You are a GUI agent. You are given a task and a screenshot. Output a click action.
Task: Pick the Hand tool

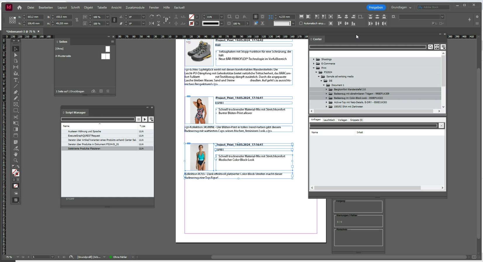16,154
